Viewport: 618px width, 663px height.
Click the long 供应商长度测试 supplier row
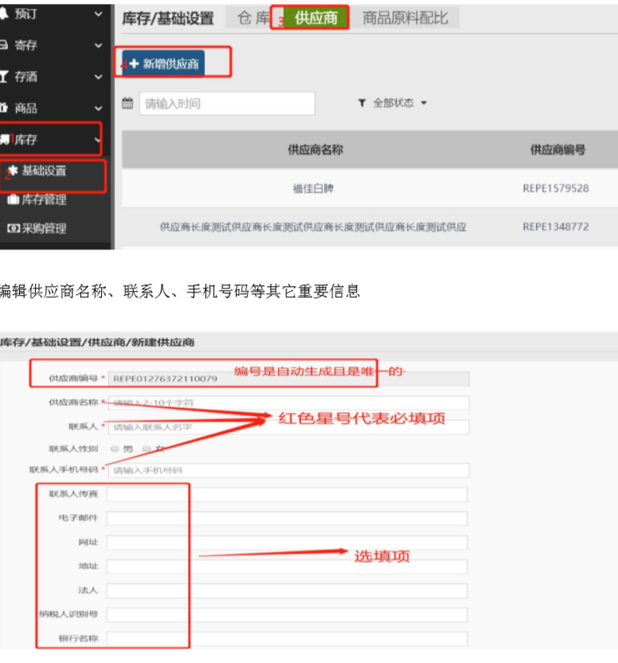point(313,227)
